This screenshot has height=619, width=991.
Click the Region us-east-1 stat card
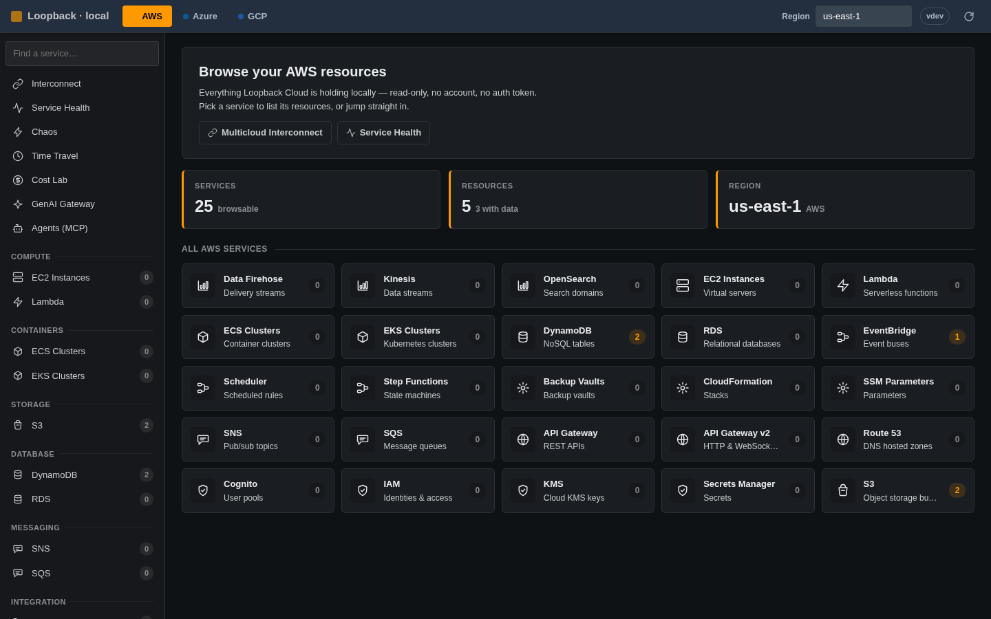[x=845, y=199]
